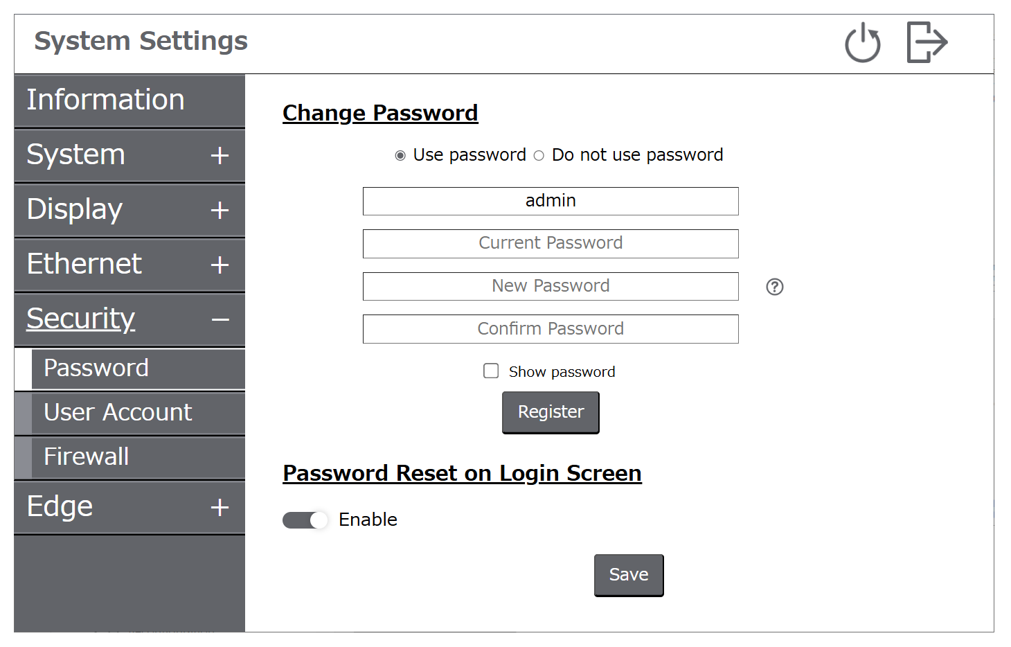Viewport: 1011px width, 647px height.
Task: Click the Register button
Action: click(551, 413)
